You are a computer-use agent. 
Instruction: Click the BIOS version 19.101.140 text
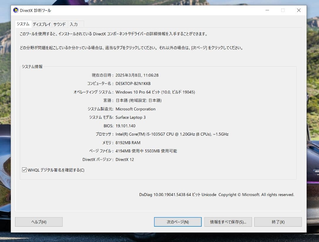pos(126,126)
